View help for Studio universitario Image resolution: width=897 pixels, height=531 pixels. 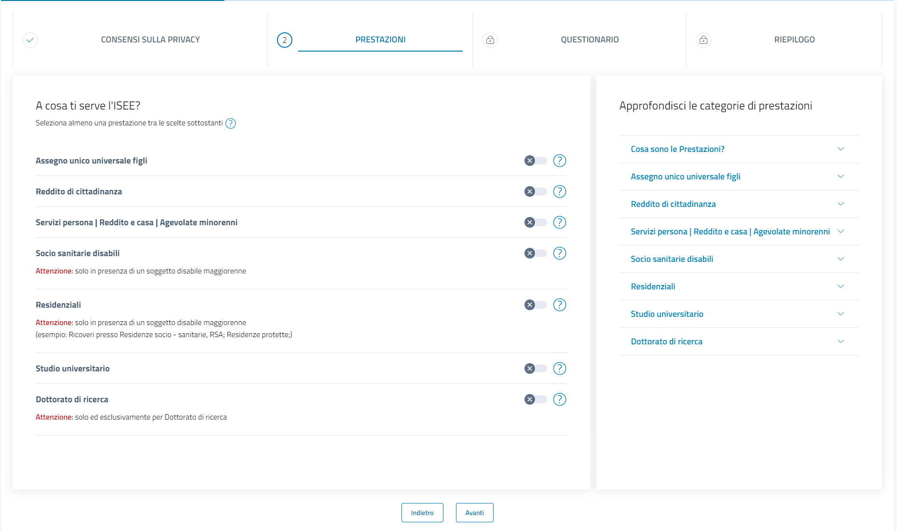click(559, 368)
